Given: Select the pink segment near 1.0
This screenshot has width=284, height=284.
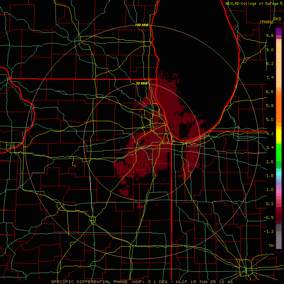Looking at the screenshot, I should pos(279,191).
